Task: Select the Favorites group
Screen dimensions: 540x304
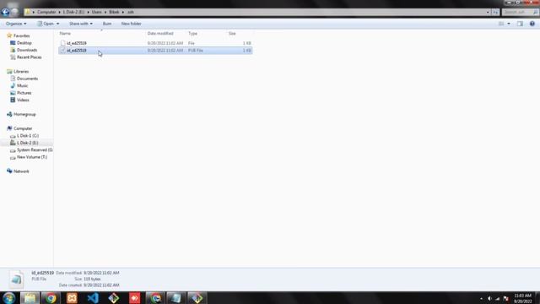Action: pyautogui.click(x=21, y=35)
